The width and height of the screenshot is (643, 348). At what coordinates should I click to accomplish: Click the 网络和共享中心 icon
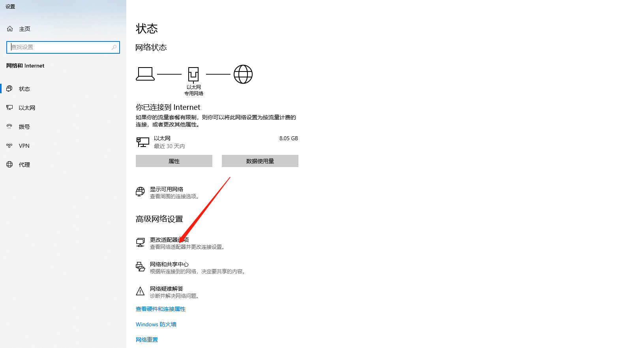pos(140,267)
